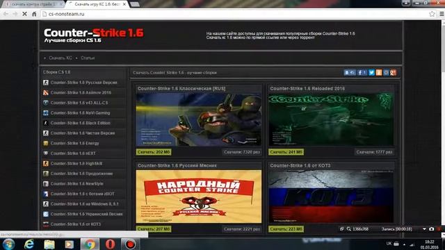Viewport: 445px width, 250px height.
Task: Click the Counter-Strike 1.6 site logo
Action: [x=94, y=35]
